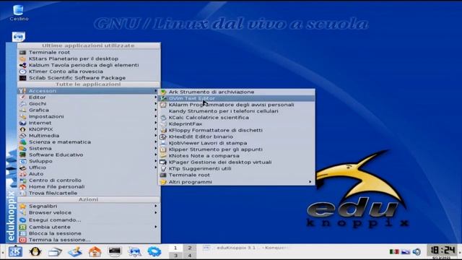The image size is (462, 260).
Task: Open the home folder icon in the panel
Action: [x=95, y=252]
